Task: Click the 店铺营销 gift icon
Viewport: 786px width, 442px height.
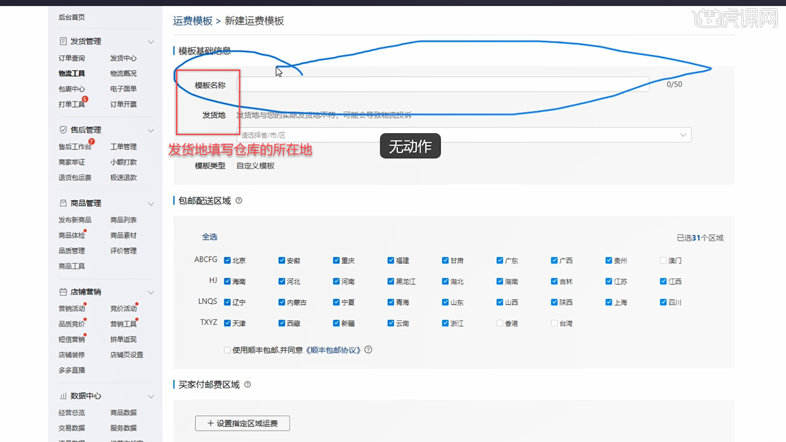Action: [x=63, y=292]
